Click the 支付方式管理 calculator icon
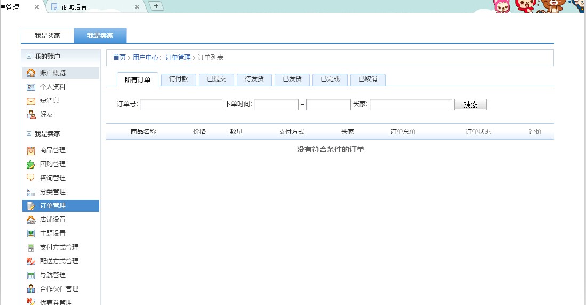 click(x=31, y=247)
